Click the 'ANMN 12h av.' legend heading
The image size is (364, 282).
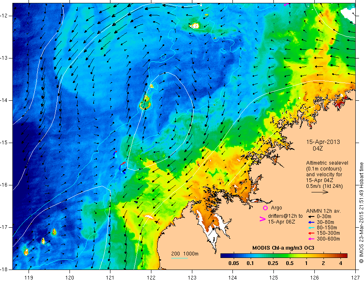pos(323,211)
